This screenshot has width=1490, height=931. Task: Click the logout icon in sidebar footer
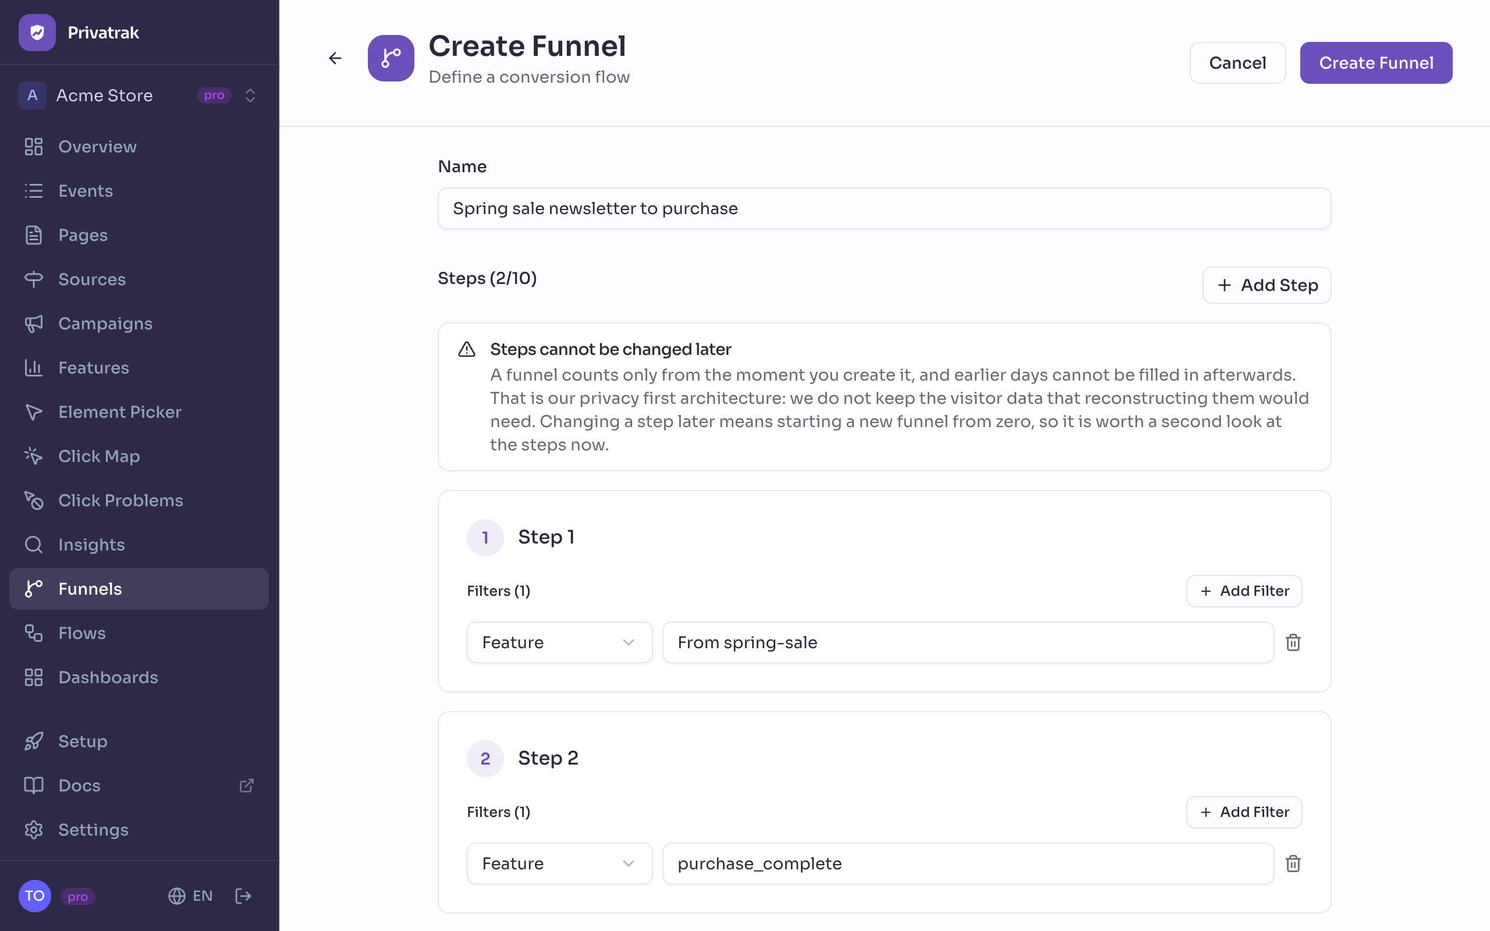pos(243,896)
